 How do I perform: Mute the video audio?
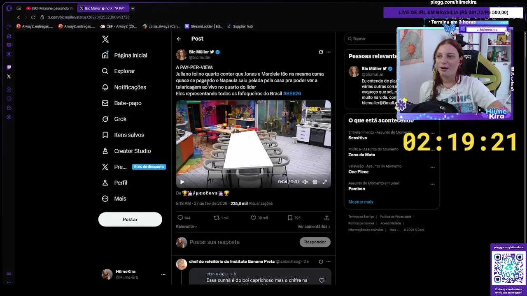point(305,182)
